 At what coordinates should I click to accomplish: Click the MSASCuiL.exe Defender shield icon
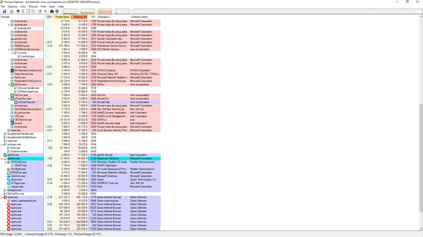coord(8,173)
